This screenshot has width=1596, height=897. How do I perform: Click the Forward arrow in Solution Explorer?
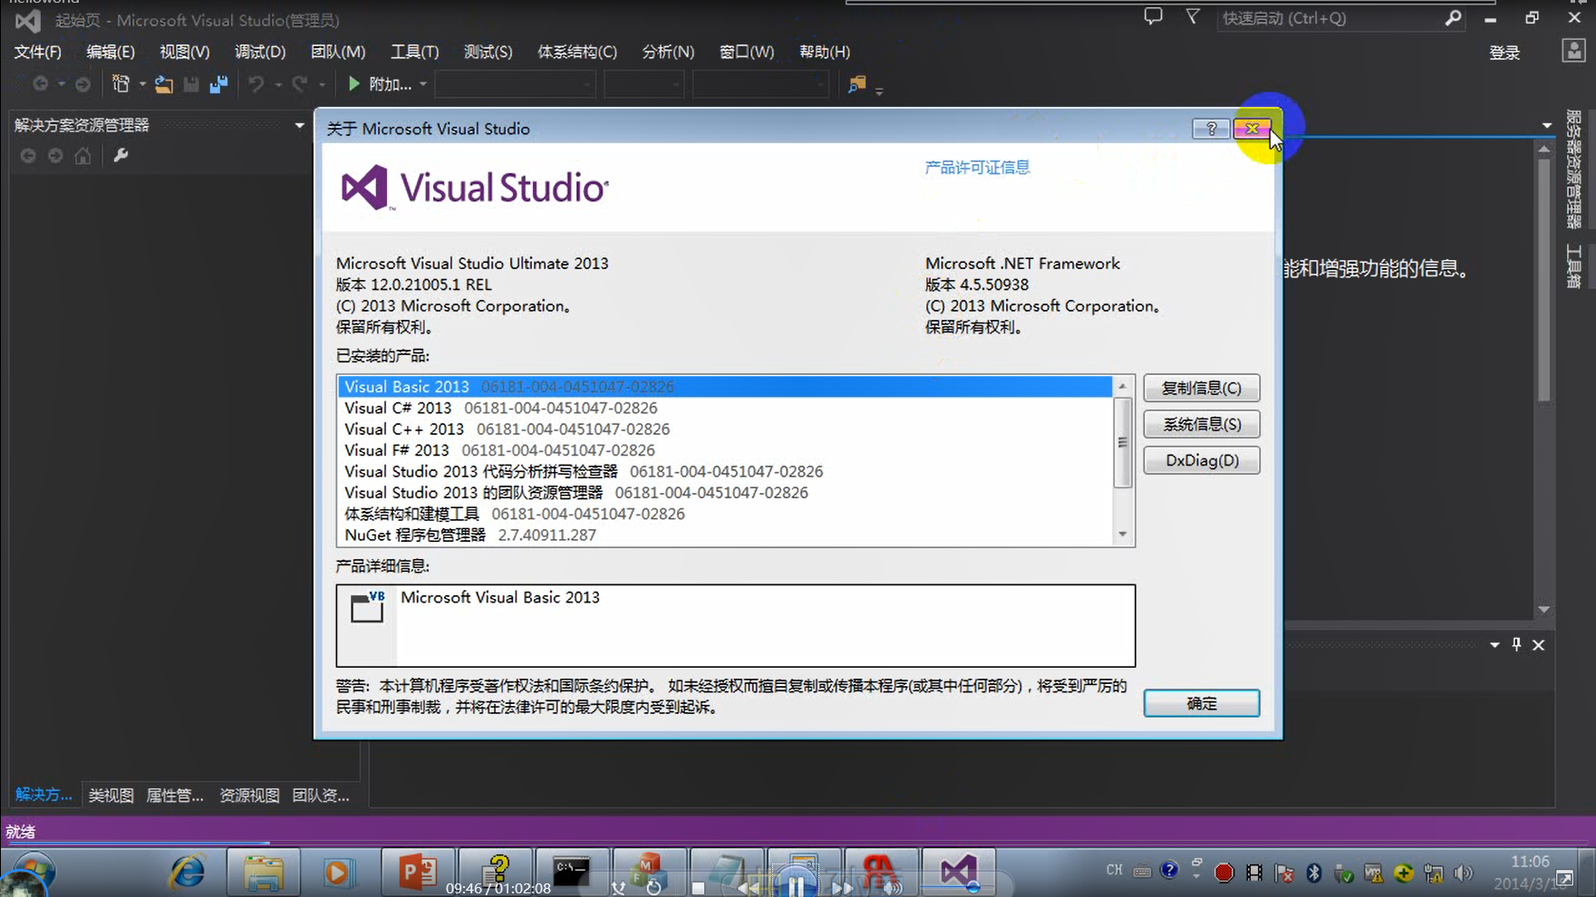tap(55, 156)
